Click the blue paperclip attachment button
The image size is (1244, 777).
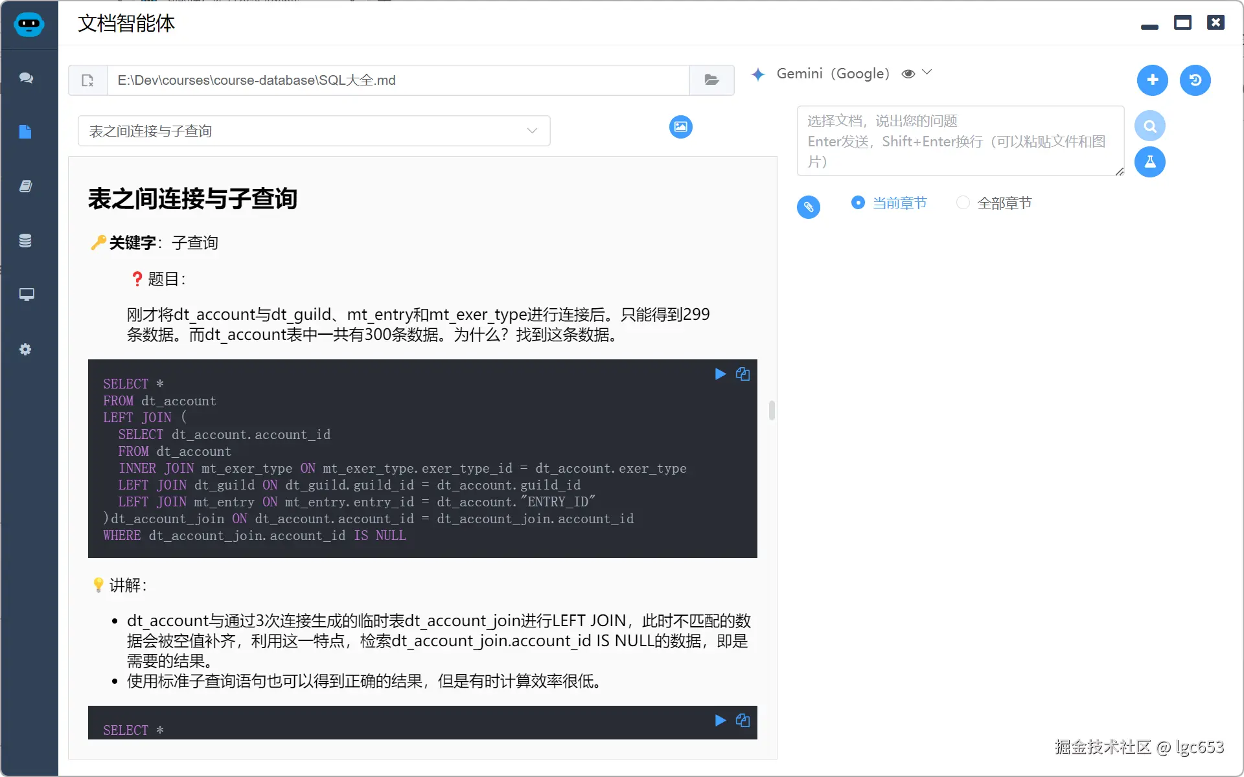tap(808, 207)
